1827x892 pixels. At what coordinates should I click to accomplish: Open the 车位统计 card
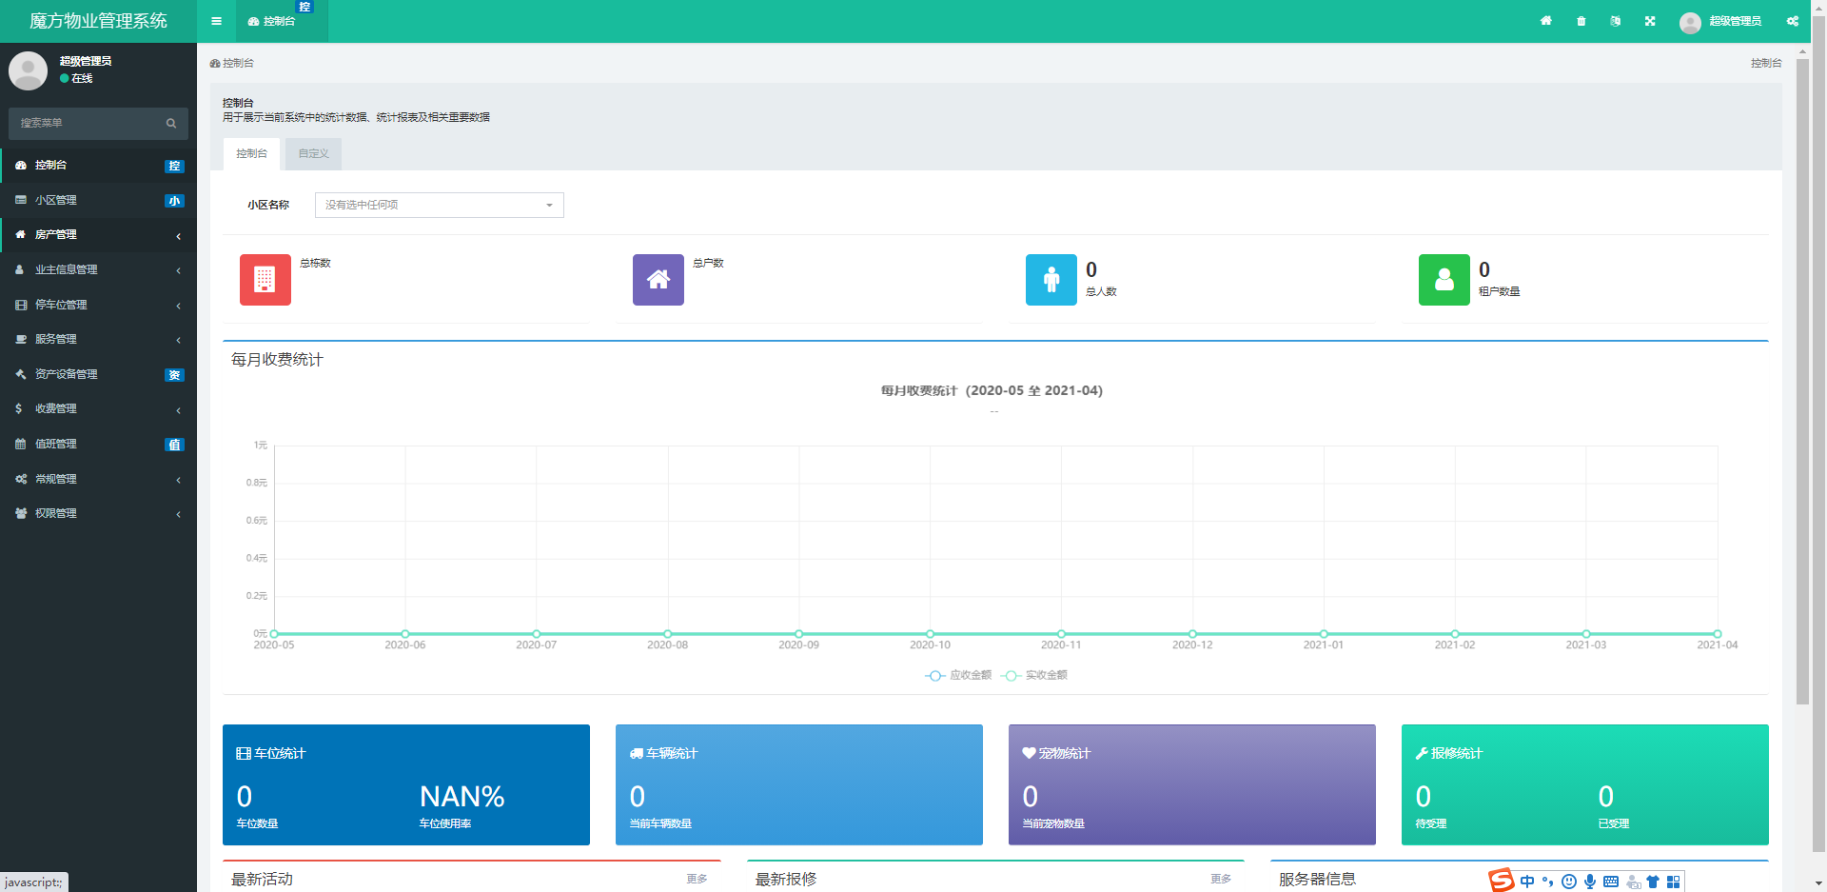click(x=406, y=784)
